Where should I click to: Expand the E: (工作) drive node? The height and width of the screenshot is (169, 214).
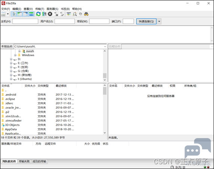(11, 63)
